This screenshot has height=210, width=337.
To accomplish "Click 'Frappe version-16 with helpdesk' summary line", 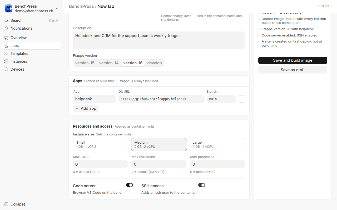I will (x=288, y=29).
